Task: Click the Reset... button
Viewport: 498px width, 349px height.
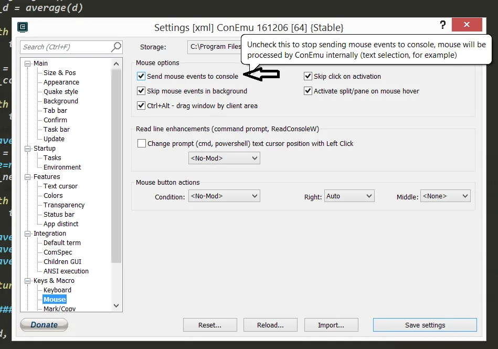Action: (x=210, y=325)
